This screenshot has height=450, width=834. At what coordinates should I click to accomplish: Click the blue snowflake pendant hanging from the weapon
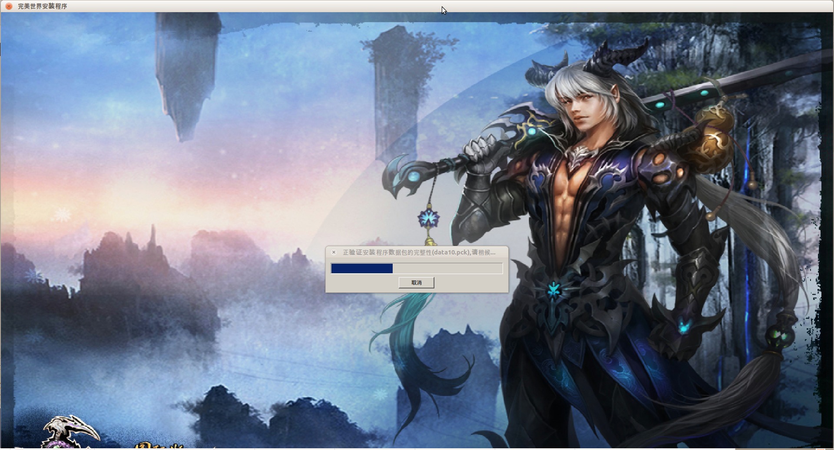tap(429, 218)
